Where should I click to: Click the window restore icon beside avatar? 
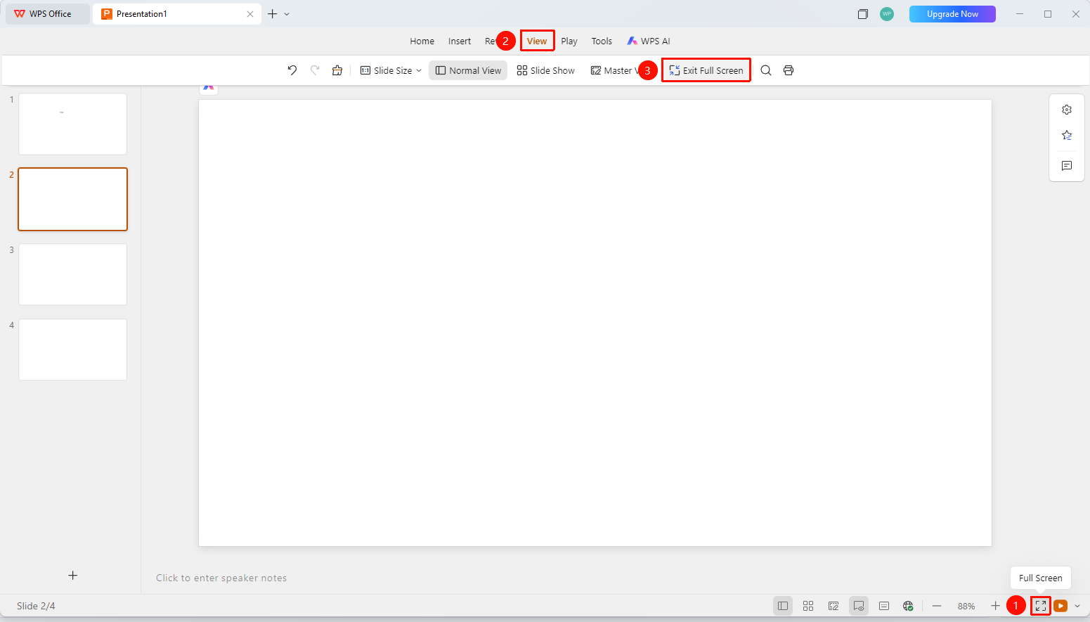pyautogui.click(x=863, y=14)
